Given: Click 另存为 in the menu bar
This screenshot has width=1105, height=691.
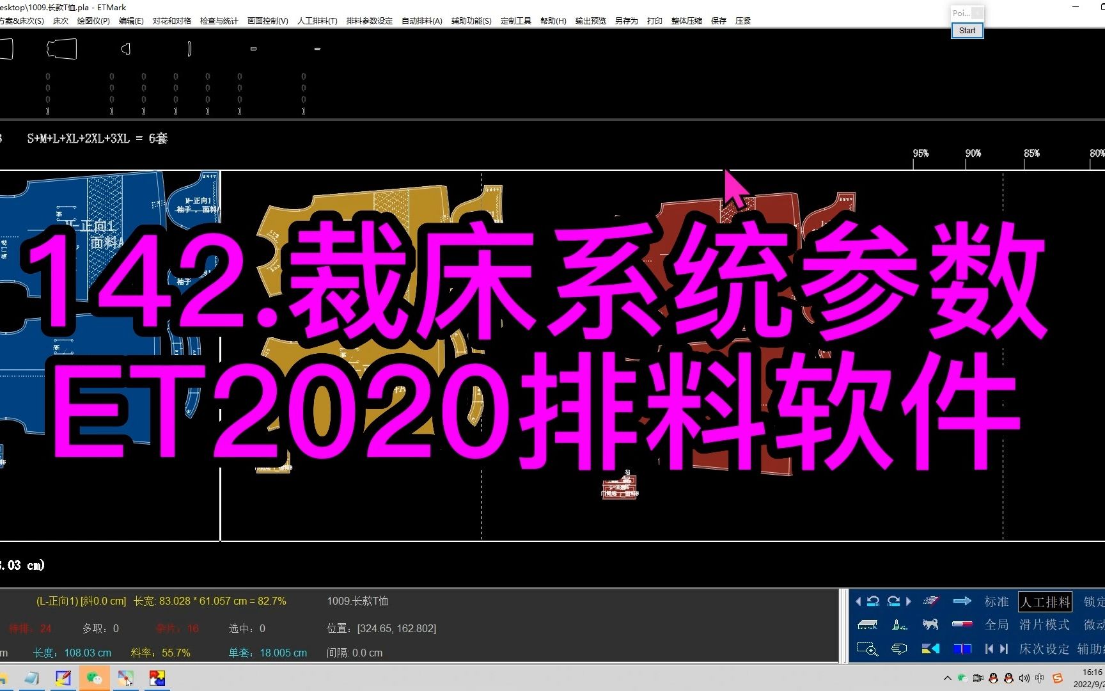Looking at the screenshot, I should tap(627, 21).
